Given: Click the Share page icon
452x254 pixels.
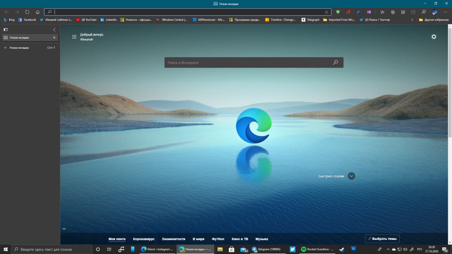Looking at the screenshot, I should [x=413, y=12].
